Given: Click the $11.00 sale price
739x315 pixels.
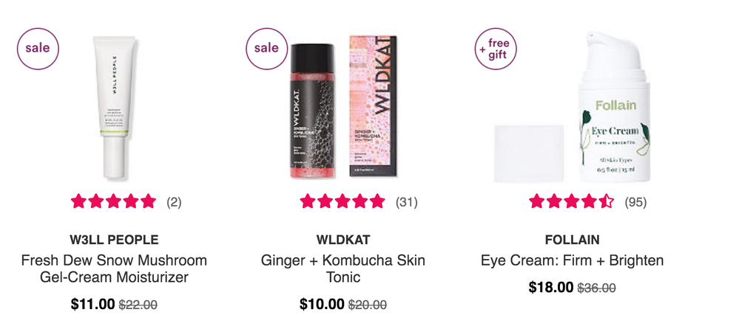Looking at the screenshot, I should (92, 303).
